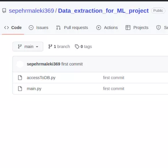The height and width of the screenshot is (168, 168).
Task: Click the Actions play icon
Action: 99,28
